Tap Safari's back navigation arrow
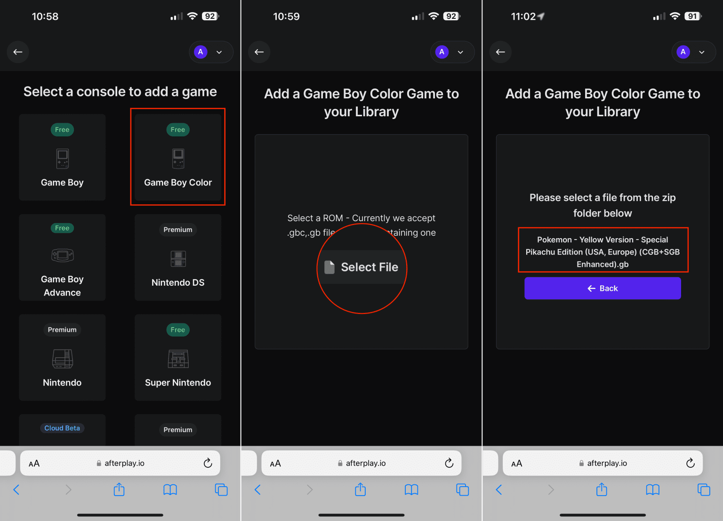 coord(16,489)
